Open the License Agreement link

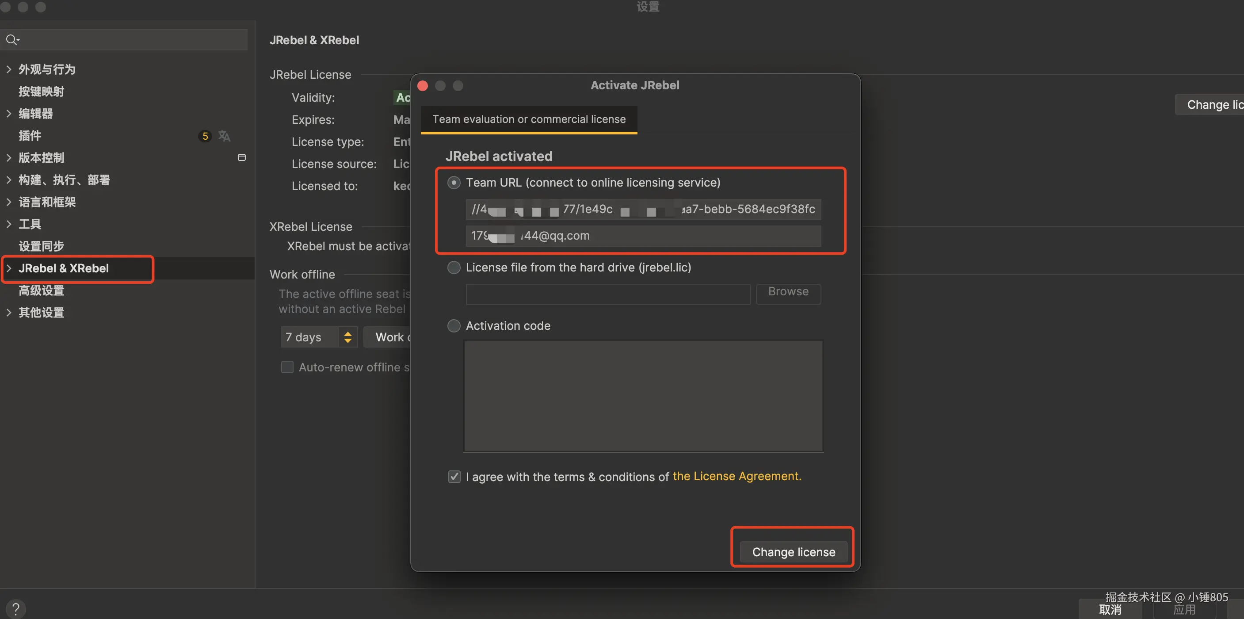click(x=736, y=476)
